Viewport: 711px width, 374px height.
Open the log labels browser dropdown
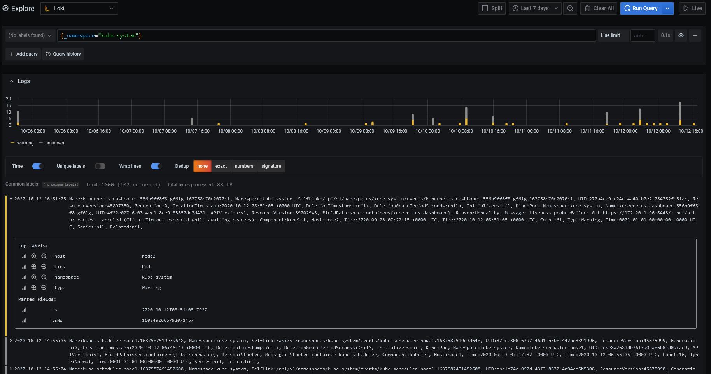[30, 35]
